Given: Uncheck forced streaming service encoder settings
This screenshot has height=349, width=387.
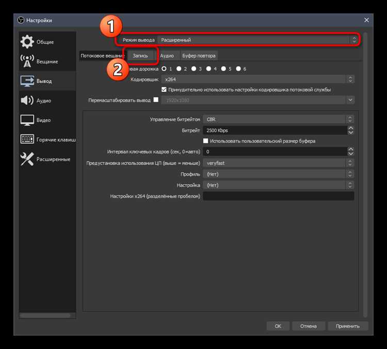Looking at the screenshot, I should (x=164, y=90).
